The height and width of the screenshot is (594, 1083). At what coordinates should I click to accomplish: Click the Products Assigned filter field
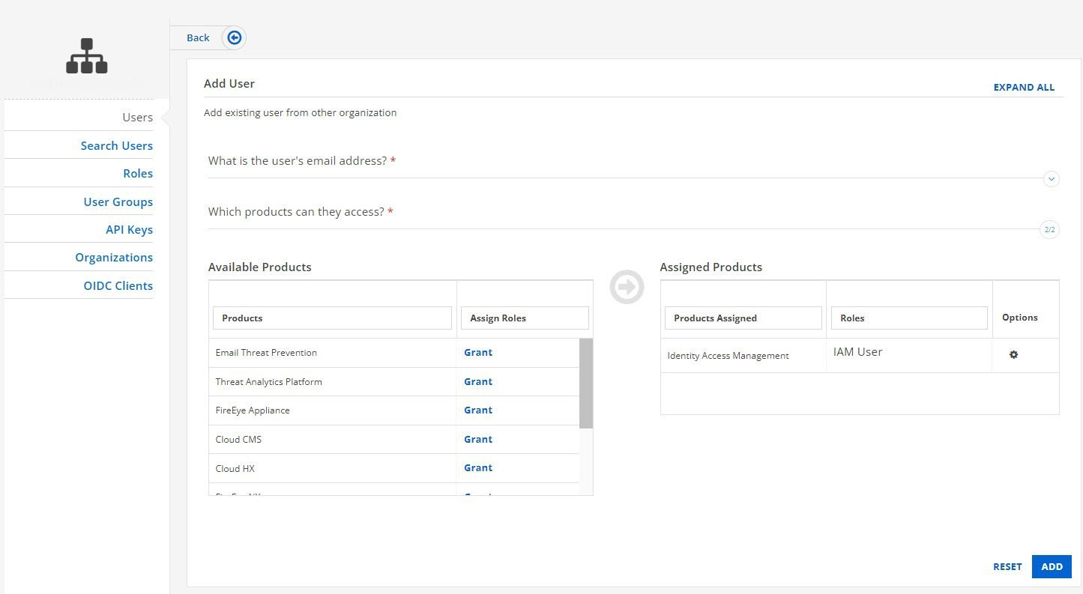coord(743,318)
